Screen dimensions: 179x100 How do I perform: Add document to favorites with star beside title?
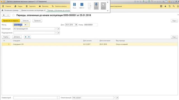pos(13,15)
